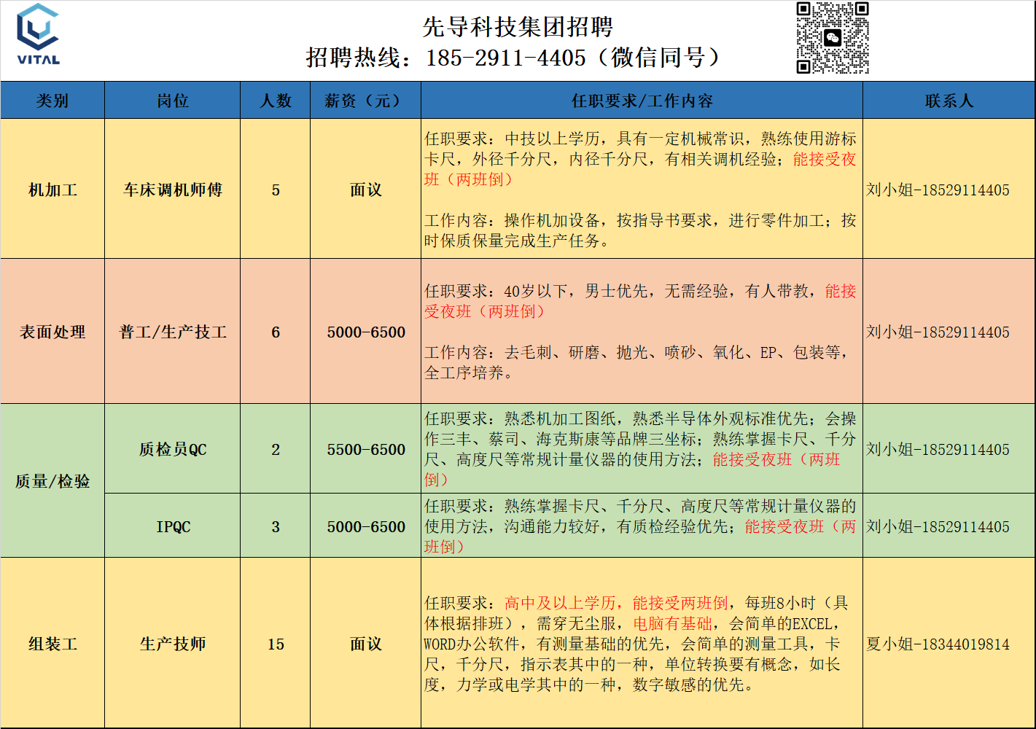Click the 类别 column header
This screenshot has height=729, width=1036.
[x=52, y=101]
